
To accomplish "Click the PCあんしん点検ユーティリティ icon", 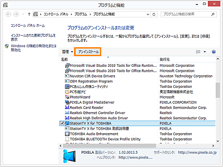I will click(x=67, y=86).
